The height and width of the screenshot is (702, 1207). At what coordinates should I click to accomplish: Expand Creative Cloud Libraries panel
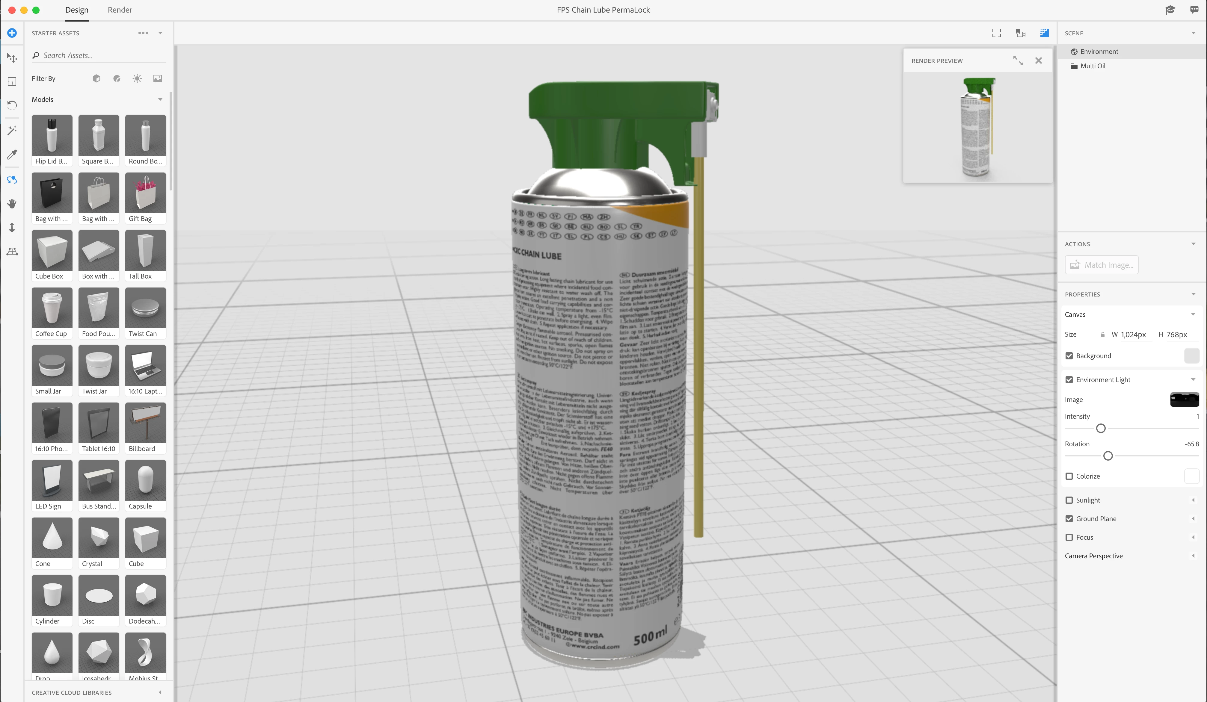160,692
